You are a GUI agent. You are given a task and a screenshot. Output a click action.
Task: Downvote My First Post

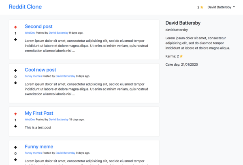coord(15,126)
